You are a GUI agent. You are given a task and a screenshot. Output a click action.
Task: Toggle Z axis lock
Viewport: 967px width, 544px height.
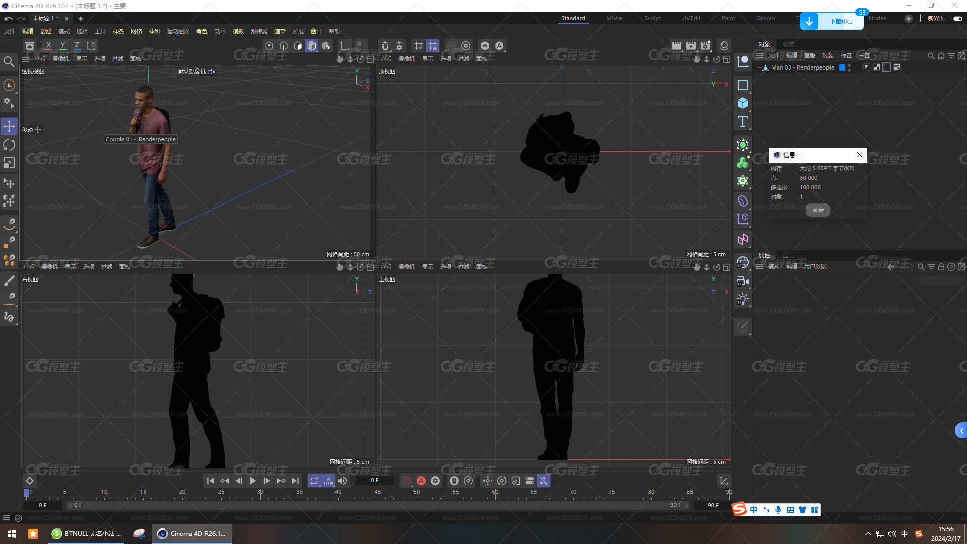(x=77, y=46)
